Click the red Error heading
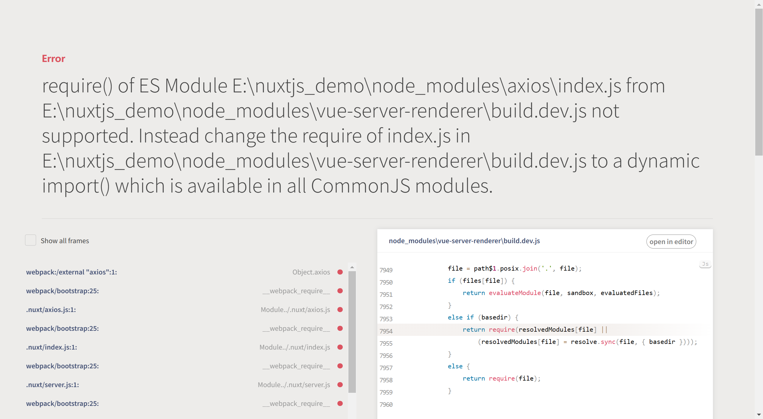This screenshot has height=419, width=763. [x=53, y=59]
